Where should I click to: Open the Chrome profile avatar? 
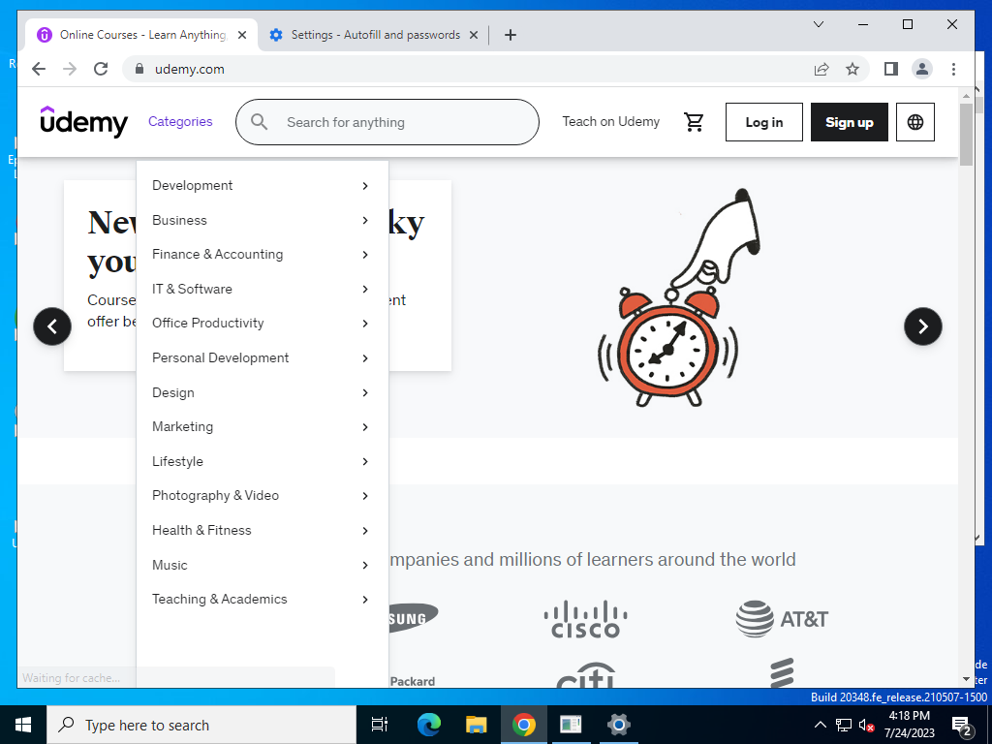tap(922, 69)
